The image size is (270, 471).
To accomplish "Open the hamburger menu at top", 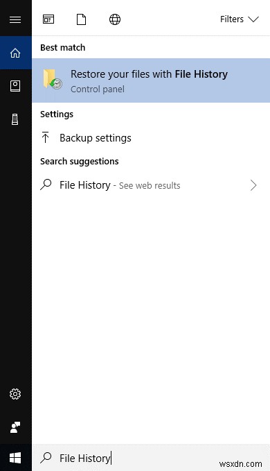I will [x=15, y=19].
